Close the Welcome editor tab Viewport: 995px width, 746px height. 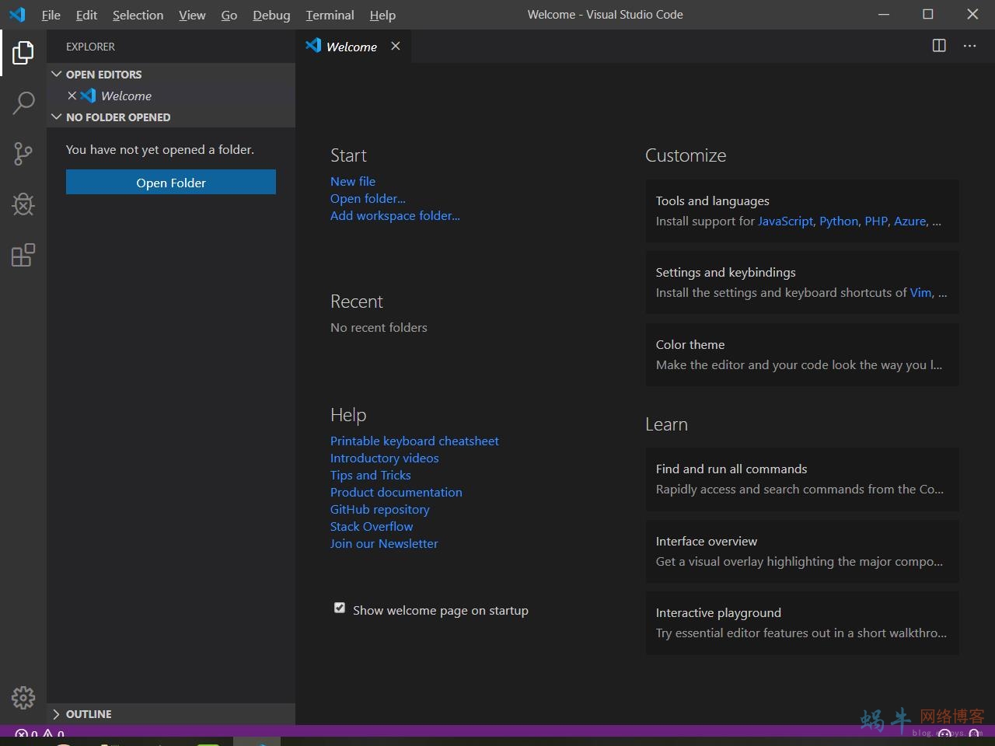pyautogui.click(x=396, y=46)
